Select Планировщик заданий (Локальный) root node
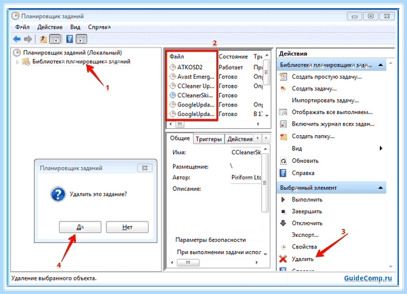 pyautogui.click(x=73, y=53)
